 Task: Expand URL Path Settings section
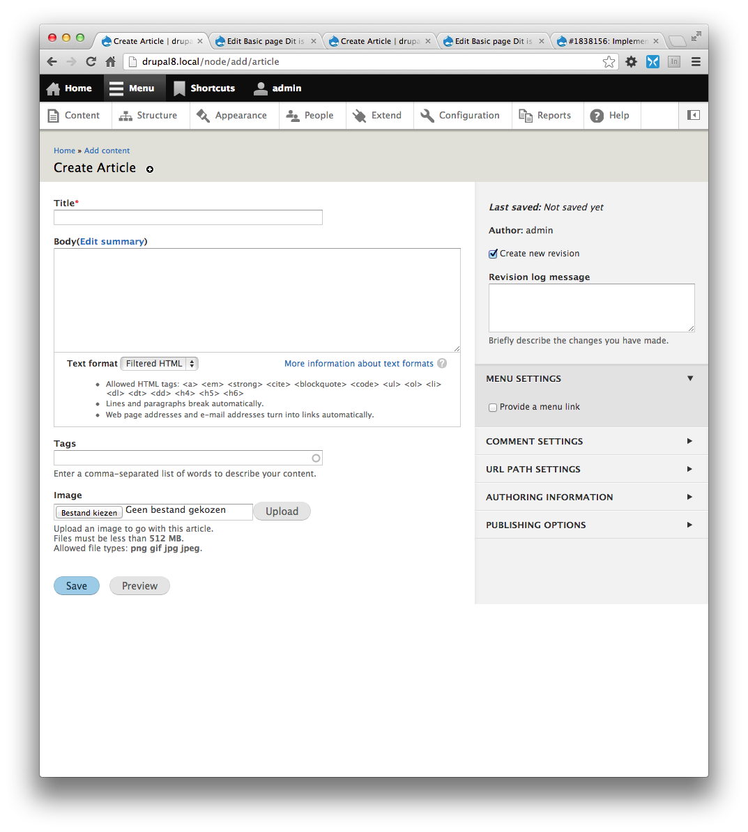[x=591, y=469]
